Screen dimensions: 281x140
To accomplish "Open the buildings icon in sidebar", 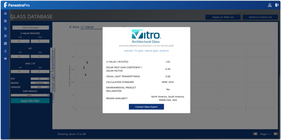I will click(x=5, y=21).
